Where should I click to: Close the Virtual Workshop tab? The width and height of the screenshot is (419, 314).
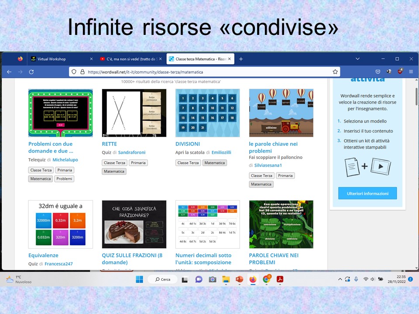(x=91, y=59)
